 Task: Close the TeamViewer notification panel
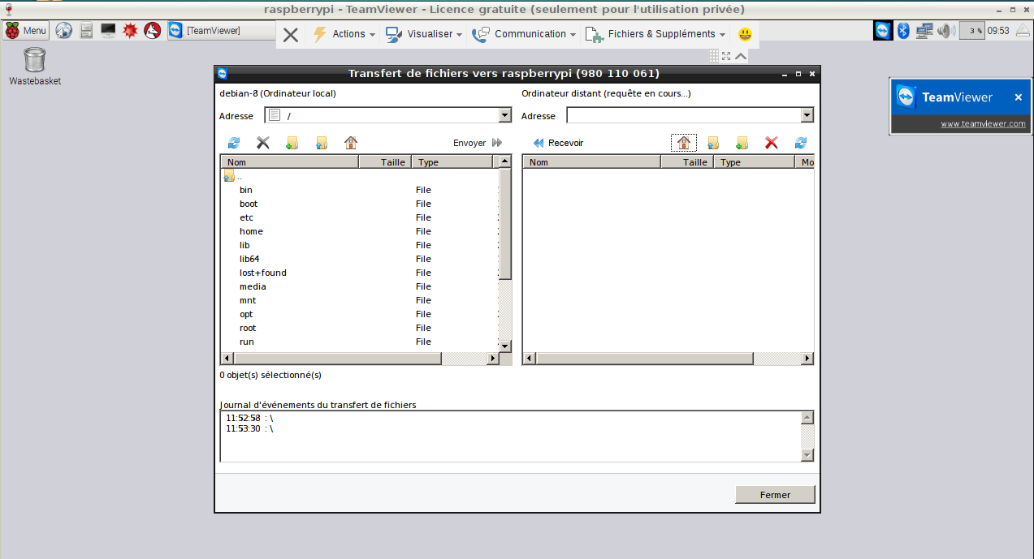coord(1019,97)
